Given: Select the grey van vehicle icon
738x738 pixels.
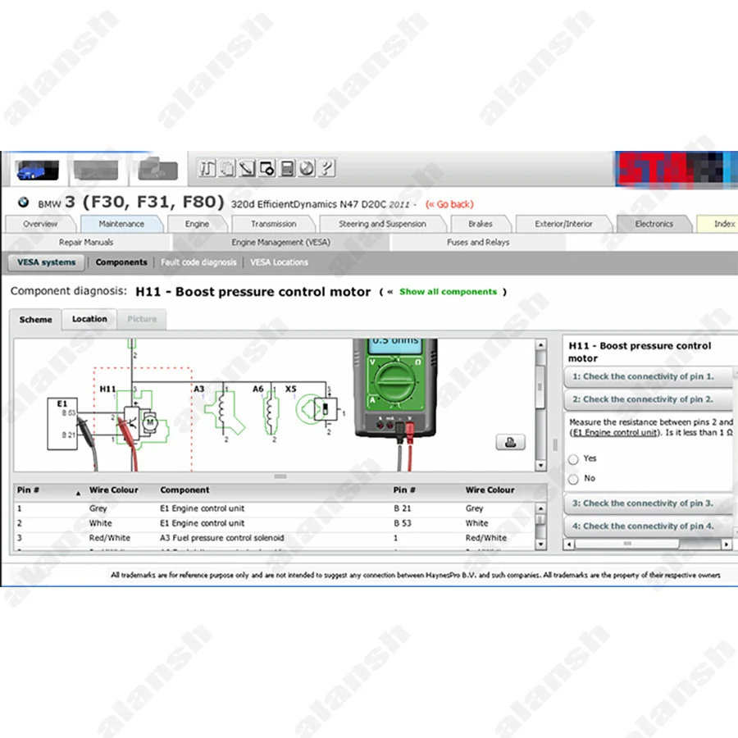Looking at the screenshot, I should (x=96, y=170).
